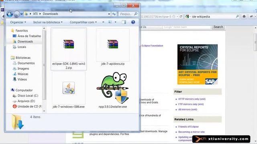The height and width of the screenshot is (144, 257).
Task: Click the Explorer back arrow button
Action: point(10,14)
